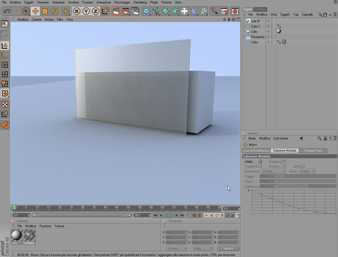Open the Modo Gruppo dropdown
The width and height of the screenshot is (338, 257).
click(307, 171)
